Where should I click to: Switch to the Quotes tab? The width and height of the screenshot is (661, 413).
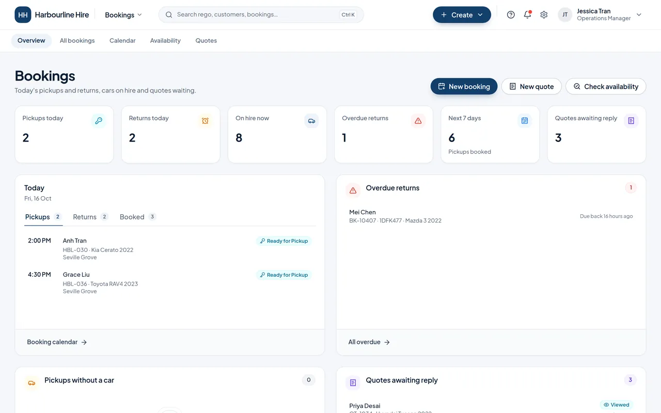(206, 41)
